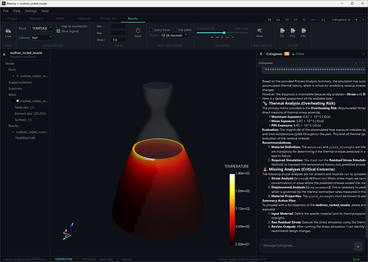368x262 pixels.
Task: Jump to the first playback frame
Action: point(212,37)
